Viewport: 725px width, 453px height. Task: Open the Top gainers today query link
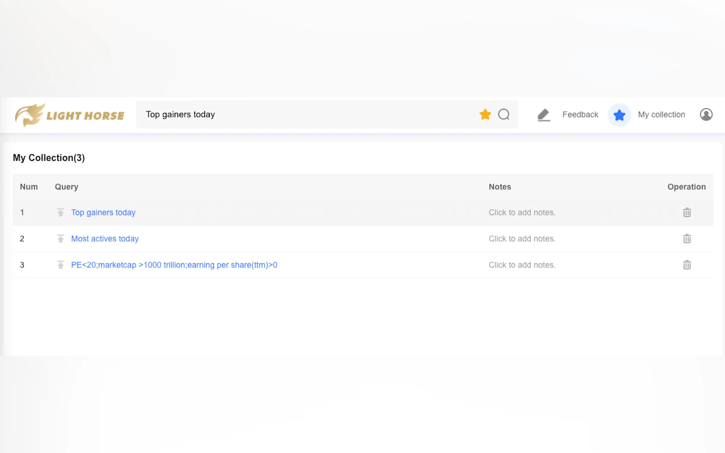(x=103, y=213)
